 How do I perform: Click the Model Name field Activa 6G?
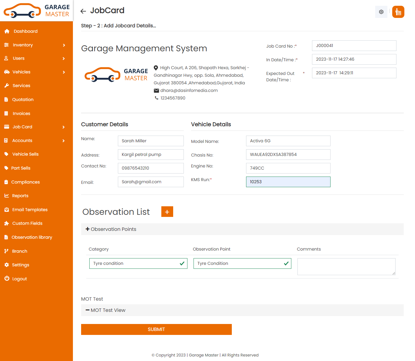point(288,141)
